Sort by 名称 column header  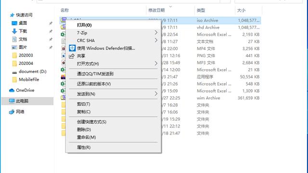pos(64,10)
